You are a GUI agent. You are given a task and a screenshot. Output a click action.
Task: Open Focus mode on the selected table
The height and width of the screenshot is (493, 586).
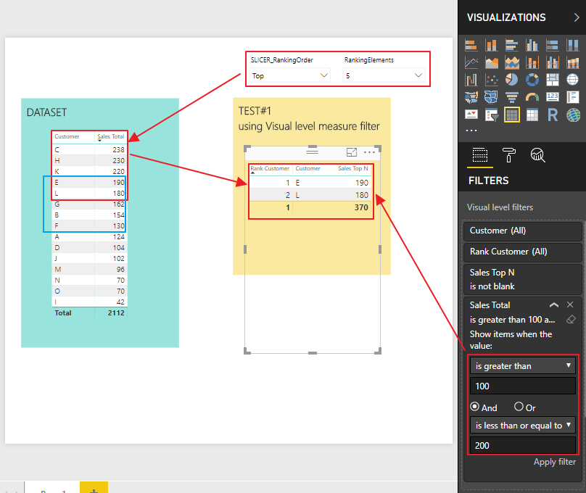click(351, 152)
